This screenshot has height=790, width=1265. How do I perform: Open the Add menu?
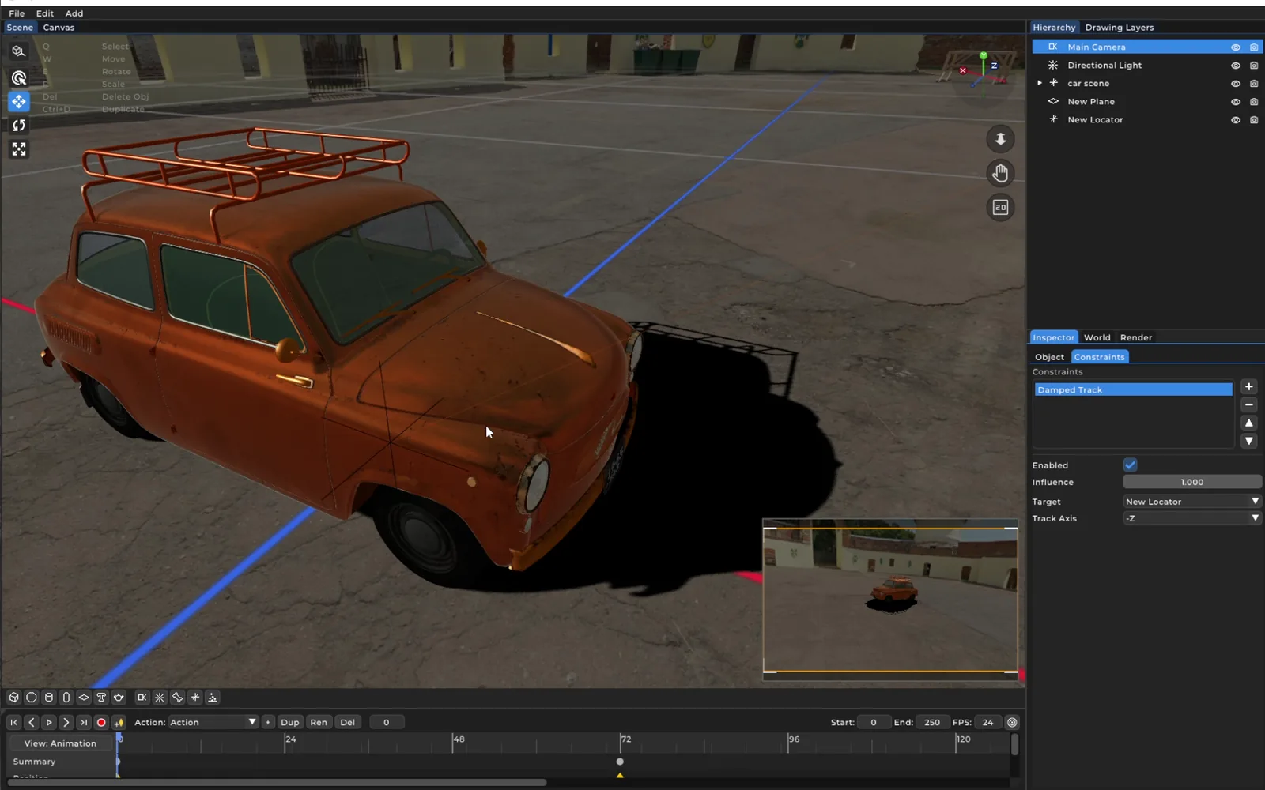coord(74,13)
